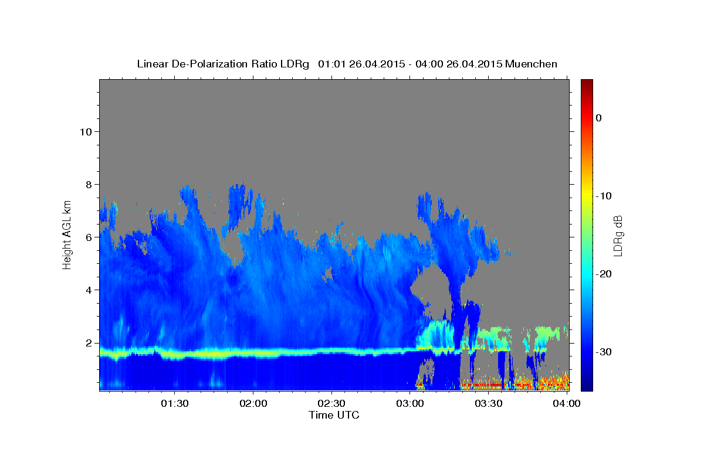Click the 03:30 time tick label

(488, 404)
